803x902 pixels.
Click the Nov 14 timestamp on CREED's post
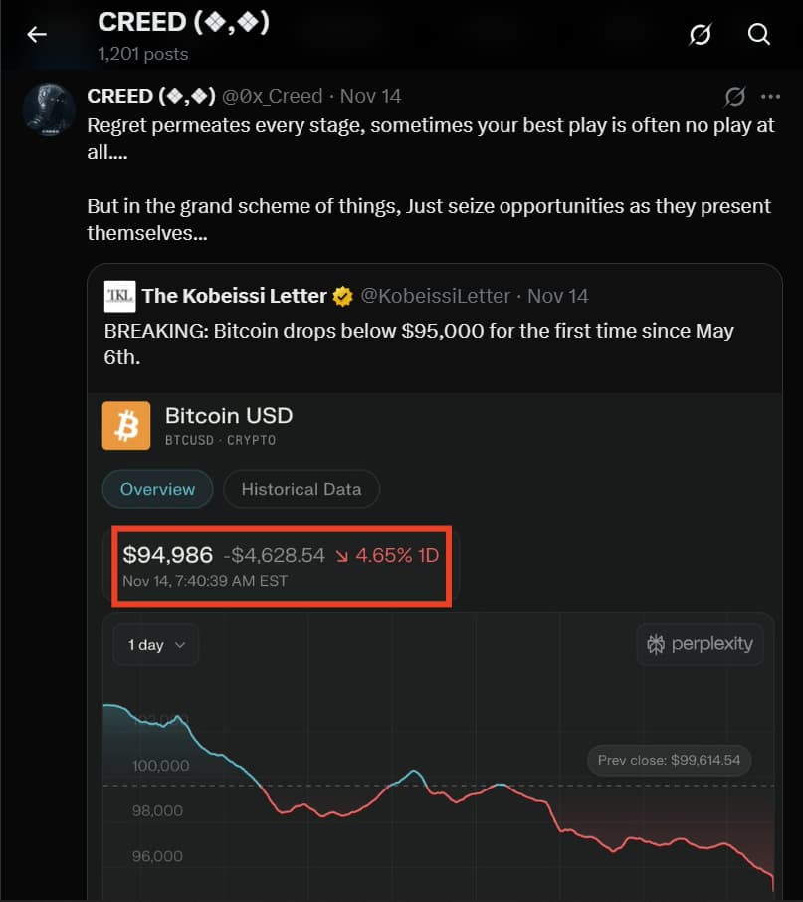tap(370, 96)
